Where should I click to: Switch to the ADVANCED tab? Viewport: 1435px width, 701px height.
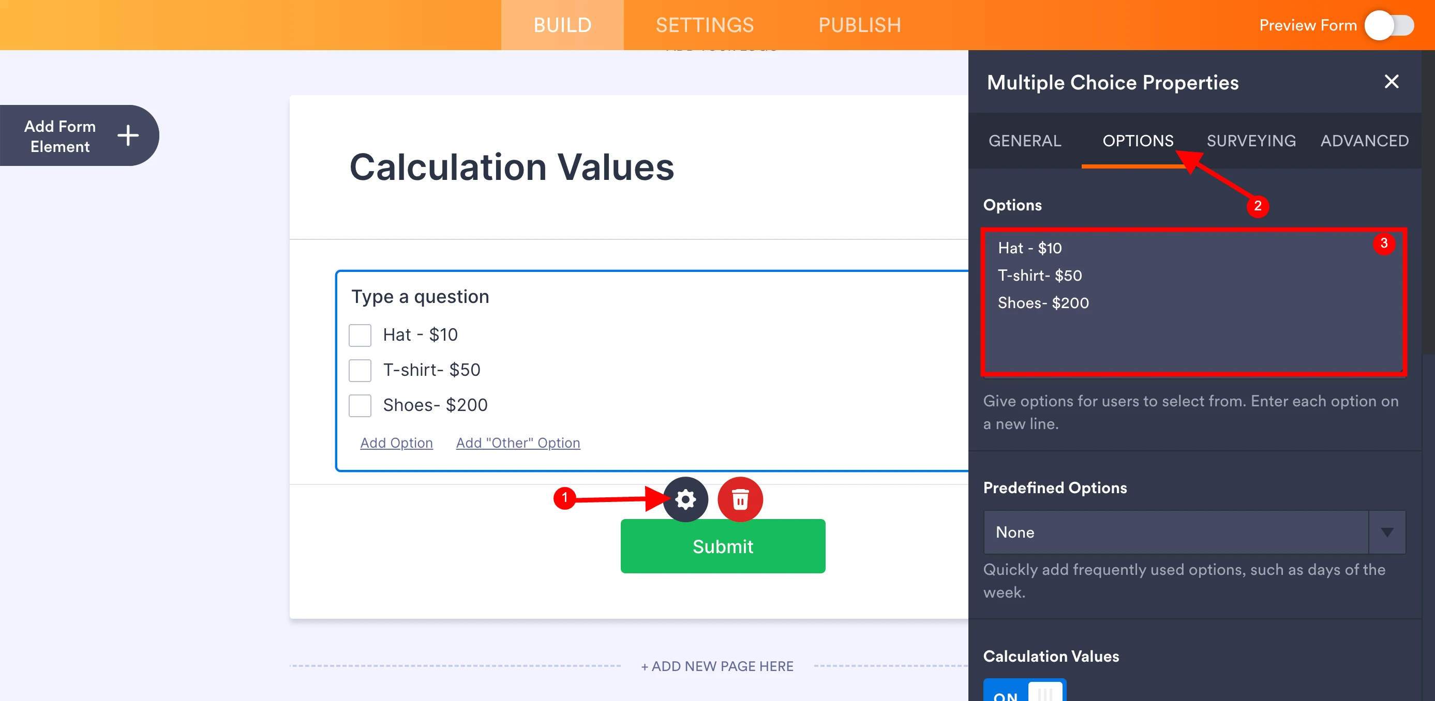point(1364,140)
